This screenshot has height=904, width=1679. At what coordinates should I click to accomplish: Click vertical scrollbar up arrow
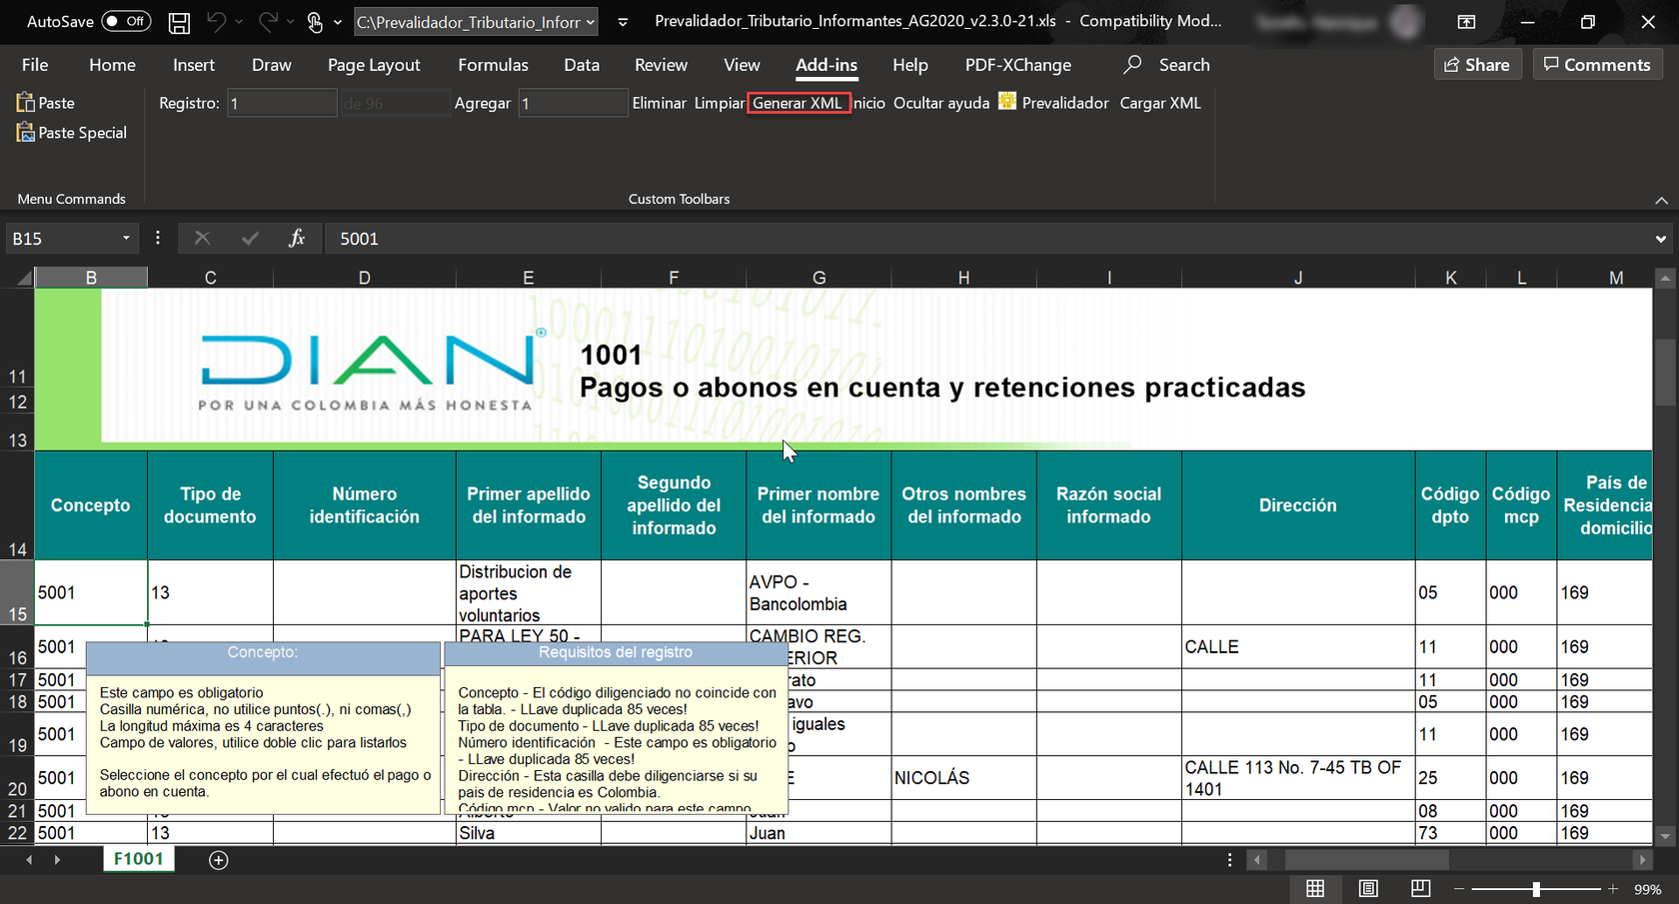[1664, 278]
